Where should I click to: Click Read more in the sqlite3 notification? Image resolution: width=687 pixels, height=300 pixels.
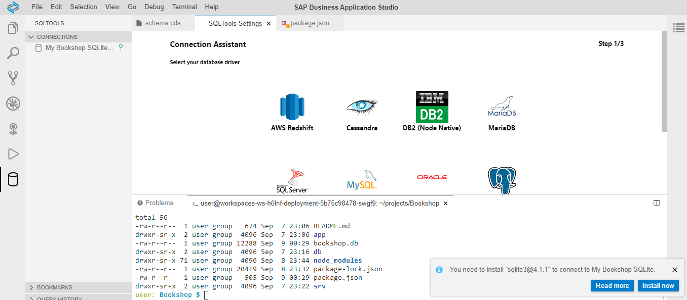pyautogui.click(x=612, y=285)
